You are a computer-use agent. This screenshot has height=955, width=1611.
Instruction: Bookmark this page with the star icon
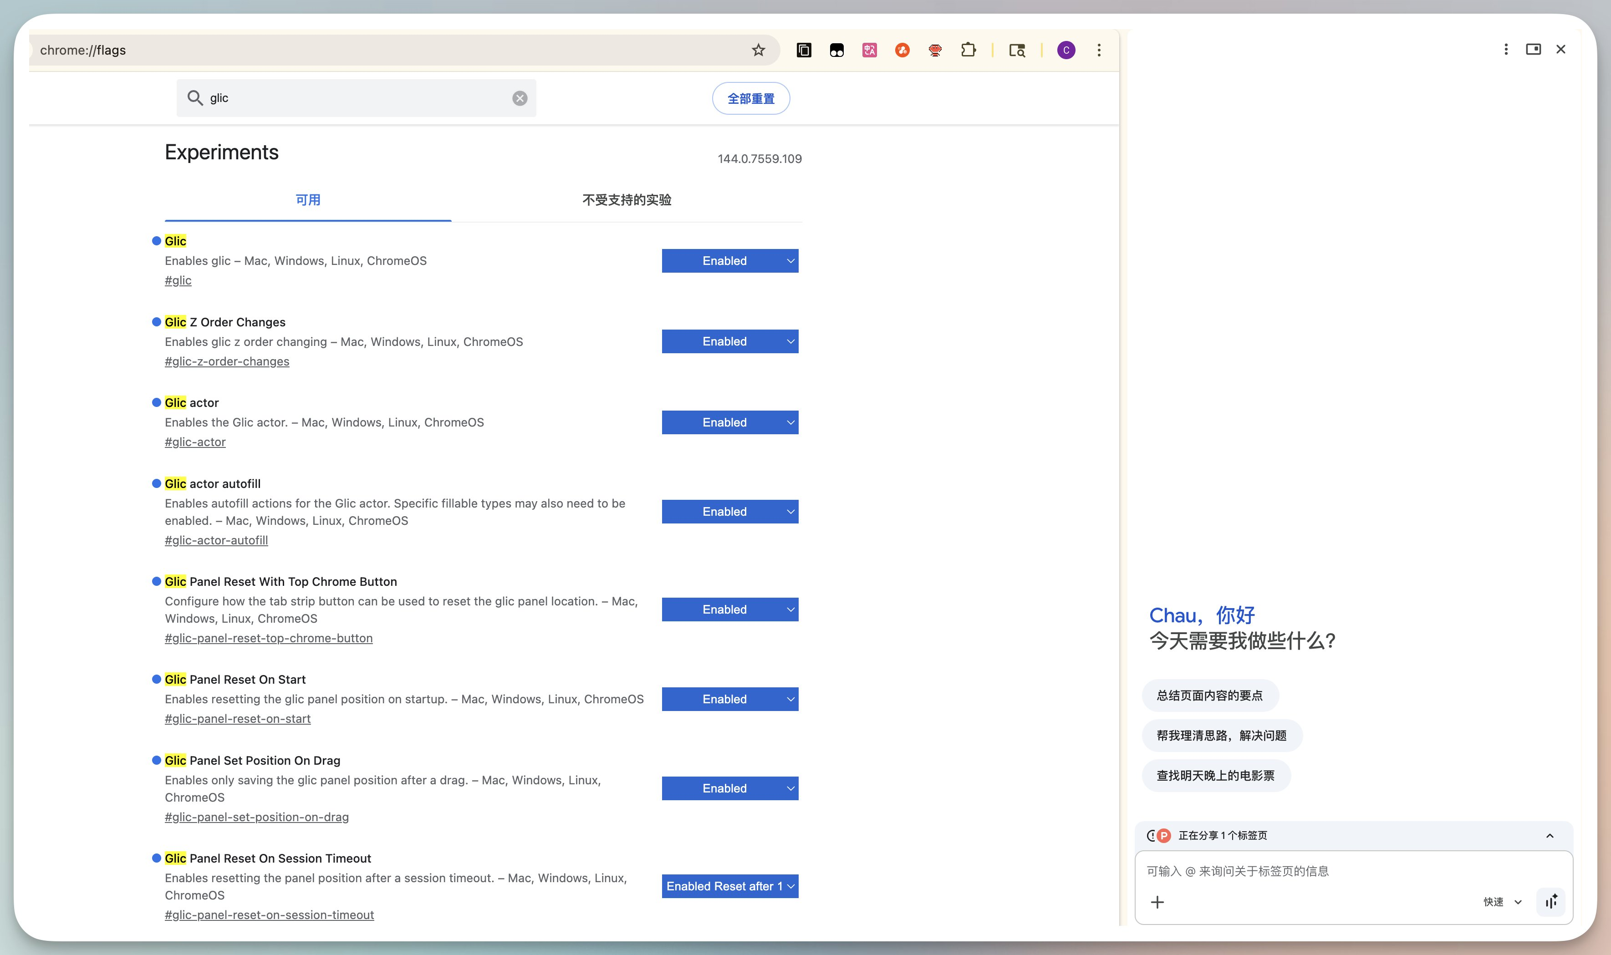click(758, 50)
